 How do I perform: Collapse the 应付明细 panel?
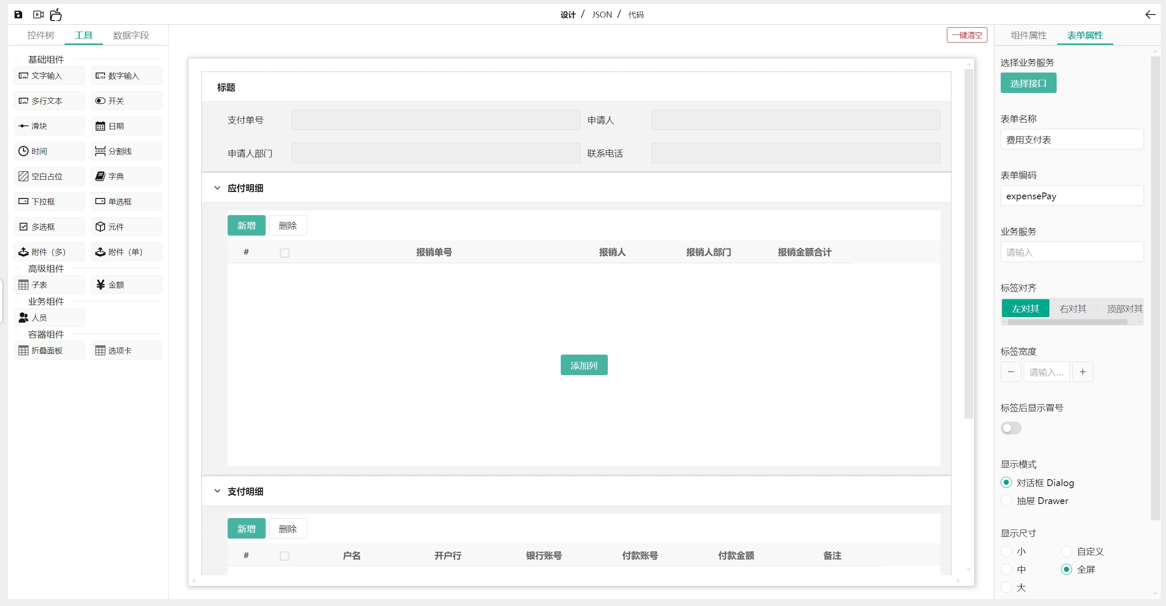click(x=217, y=188)
